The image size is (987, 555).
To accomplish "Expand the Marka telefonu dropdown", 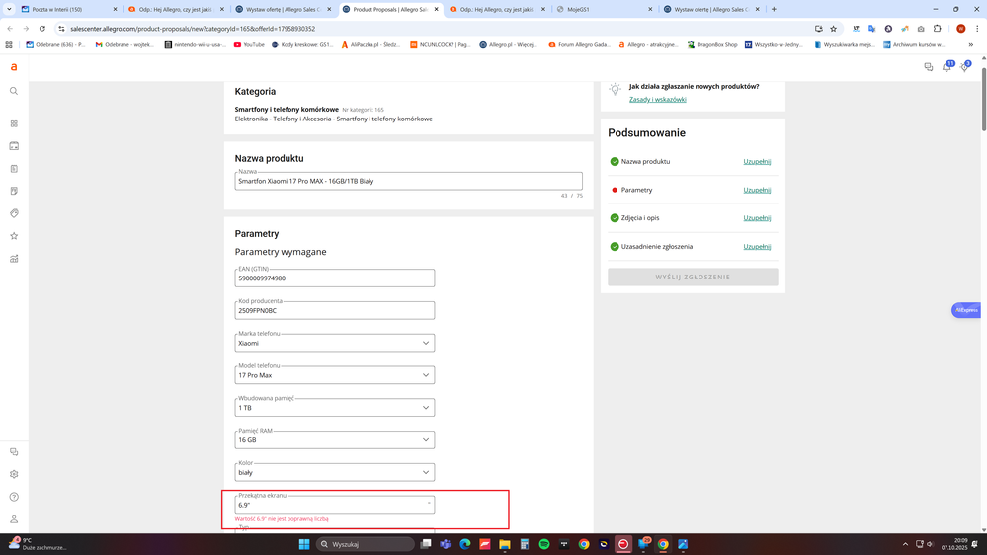I will (x=334, y=343).
